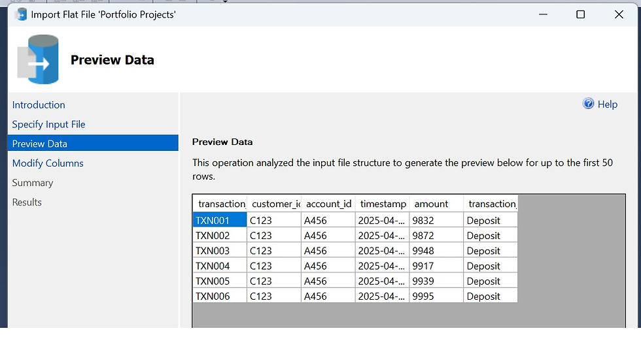641x337 pixels.
Task: Click the Deposit cell in TXN002 row
Action: point(491,235)
